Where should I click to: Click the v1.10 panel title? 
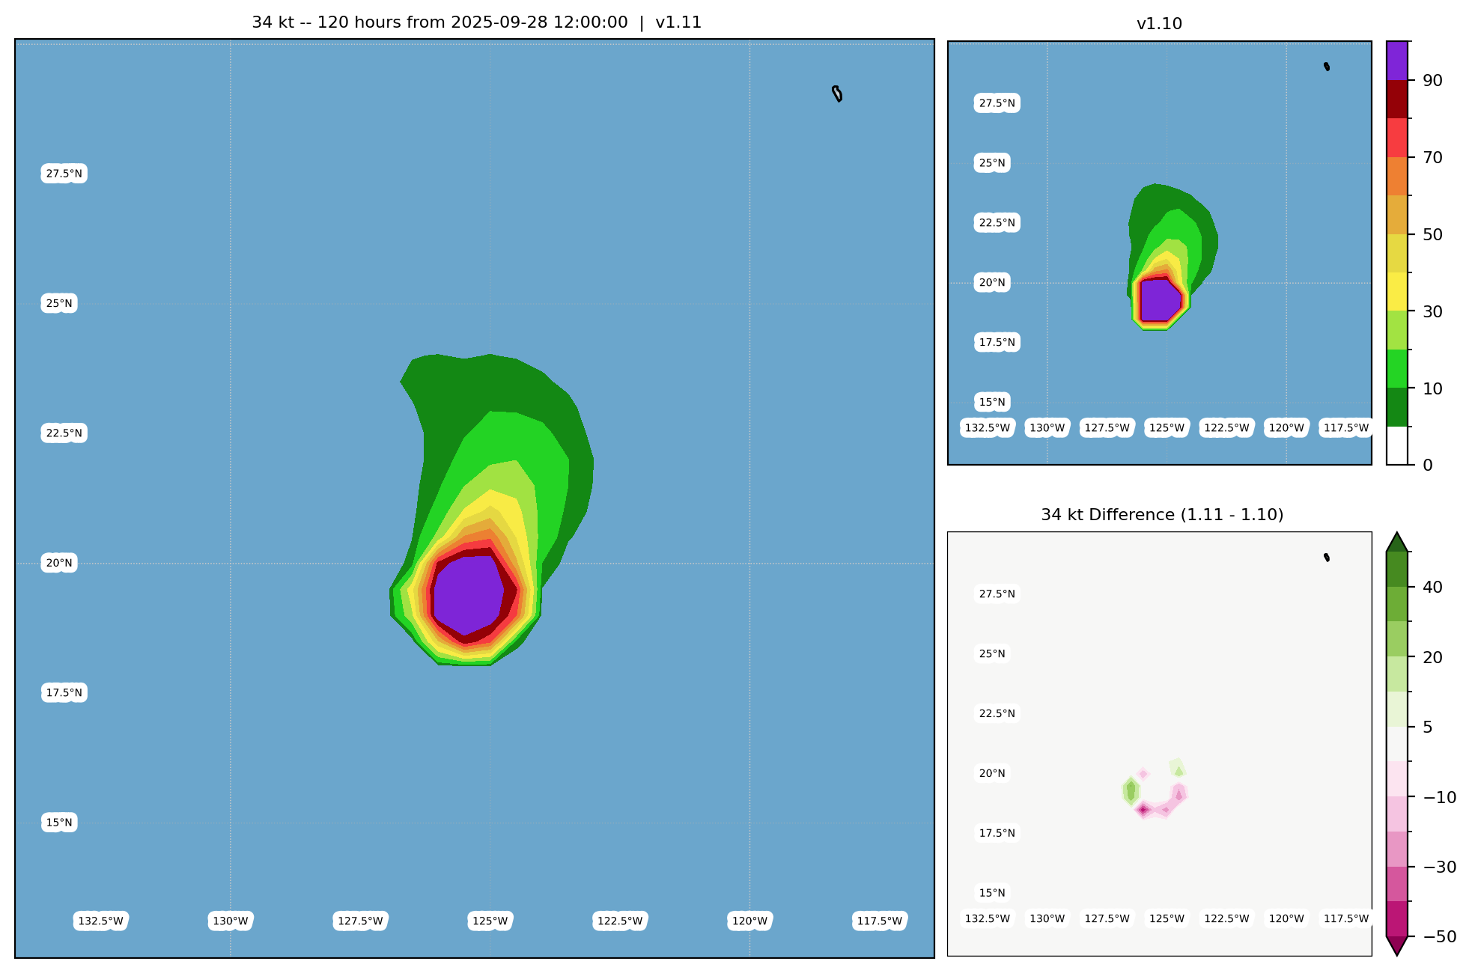pyautogui.click(x=1159, y=24)
